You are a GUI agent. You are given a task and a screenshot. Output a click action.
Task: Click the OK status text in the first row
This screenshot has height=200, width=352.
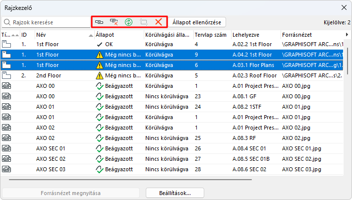[109, 44]
